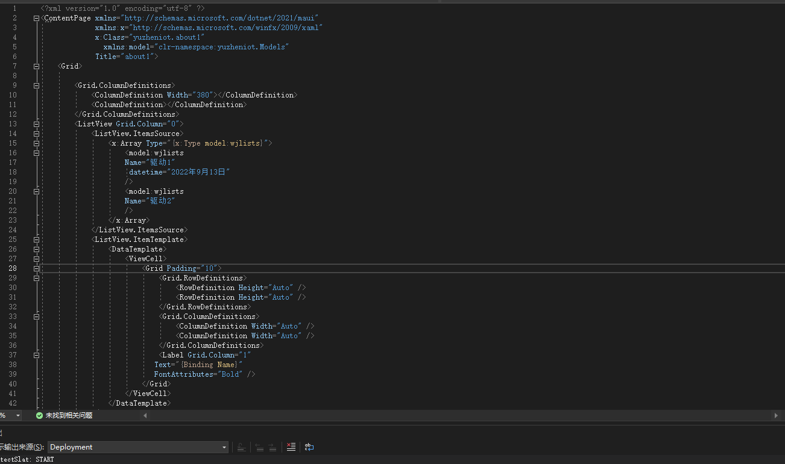Click line number 28 in the margin
785x464 pixels.
tap(13, 268)
